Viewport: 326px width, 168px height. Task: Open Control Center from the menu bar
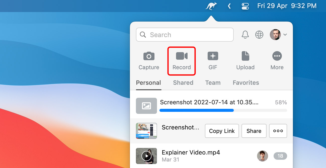coord(245,6)
